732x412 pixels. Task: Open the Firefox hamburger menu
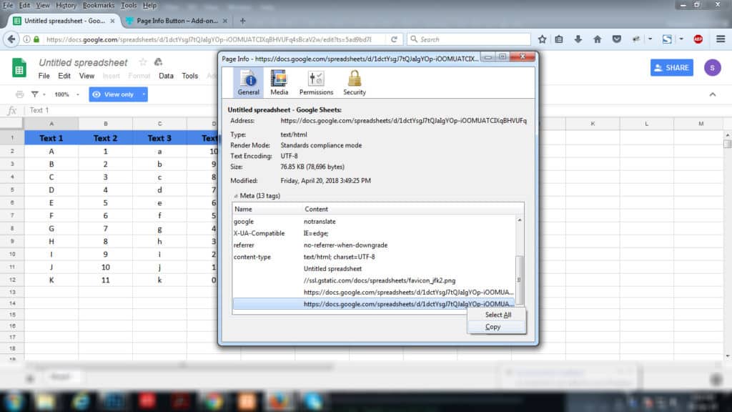[x=721, y=39]
